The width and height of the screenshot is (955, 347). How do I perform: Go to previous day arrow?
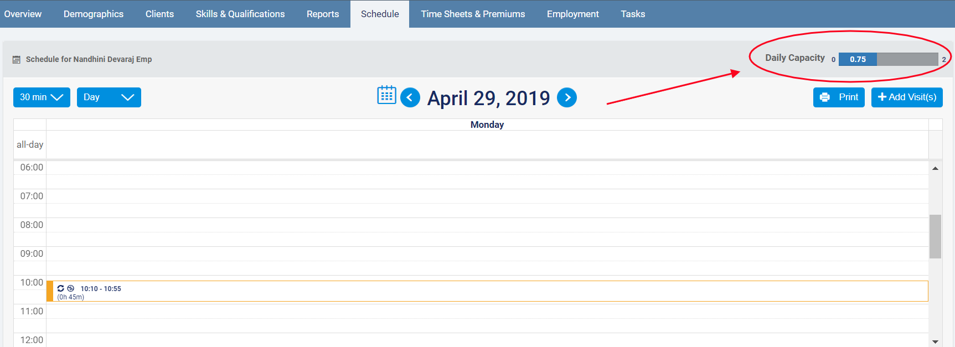click(x=410, y=98)
